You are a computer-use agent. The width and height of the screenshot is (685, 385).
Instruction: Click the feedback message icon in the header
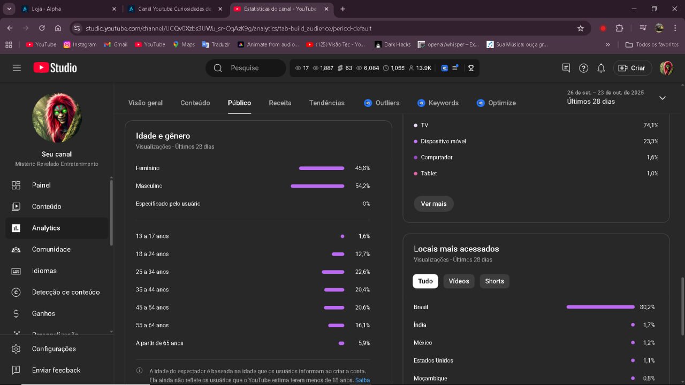(566, 68)
